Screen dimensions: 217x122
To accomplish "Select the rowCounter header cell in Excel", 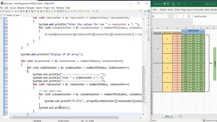I will 177,33.
